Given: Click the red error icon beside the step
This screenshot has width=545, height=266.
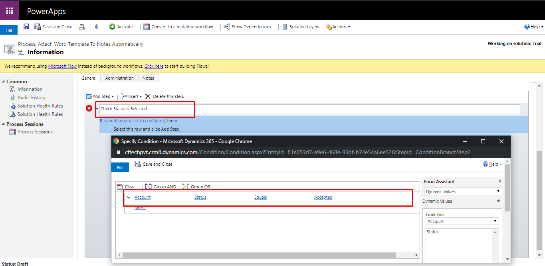Looking at the screenshot, I should click(x=89, y=108).
